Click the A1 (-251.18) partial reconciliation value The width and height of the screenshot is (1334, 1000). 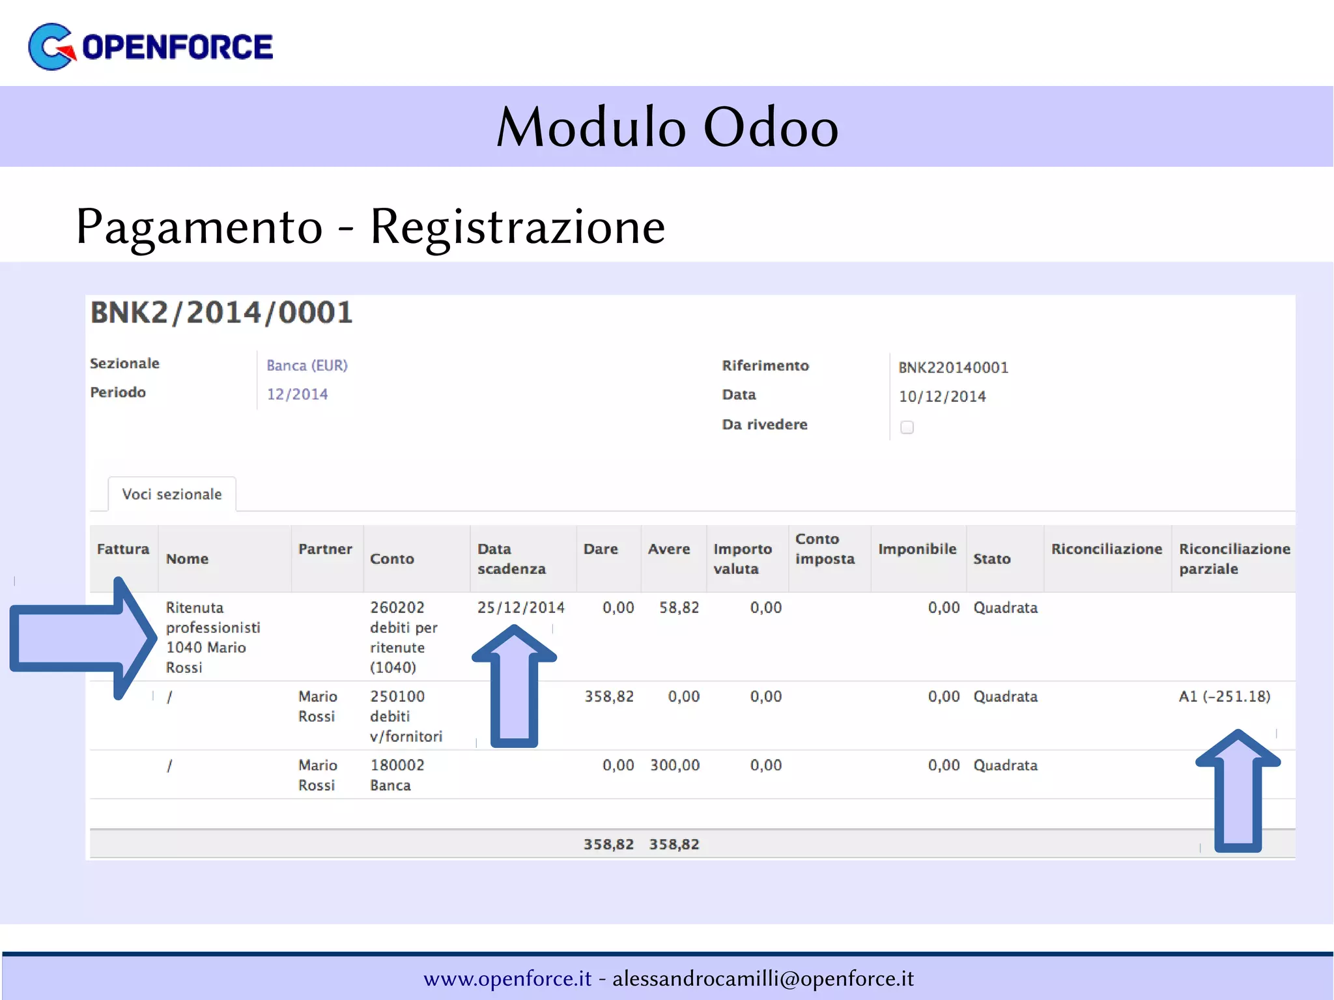click(1225, 696)
